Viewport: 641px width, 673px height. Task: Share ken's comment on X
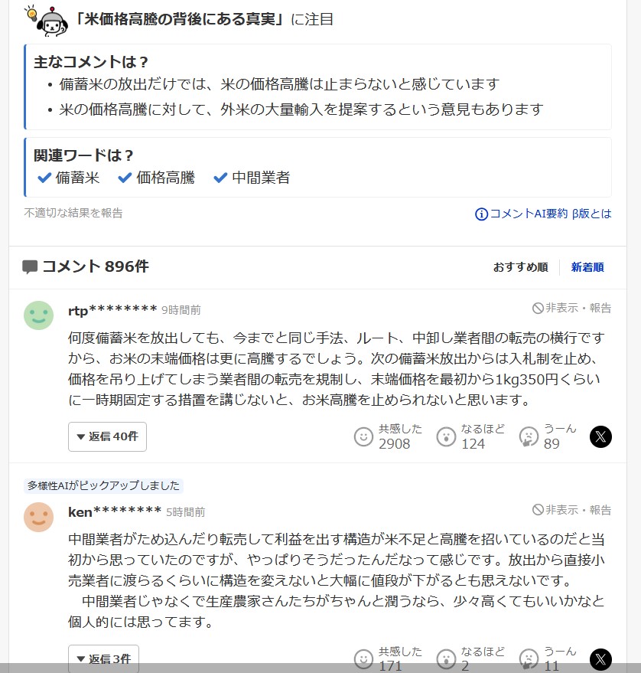600,659
